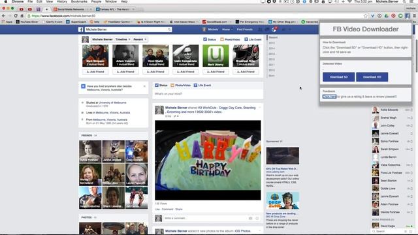418x235 pixels.
Task: Open the post options chevron on the shared video
Action: [260, 107]
